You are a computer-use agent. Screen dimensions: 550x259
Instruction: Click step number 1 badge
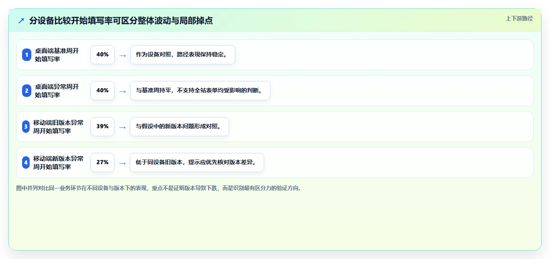(x=27, y=55)
